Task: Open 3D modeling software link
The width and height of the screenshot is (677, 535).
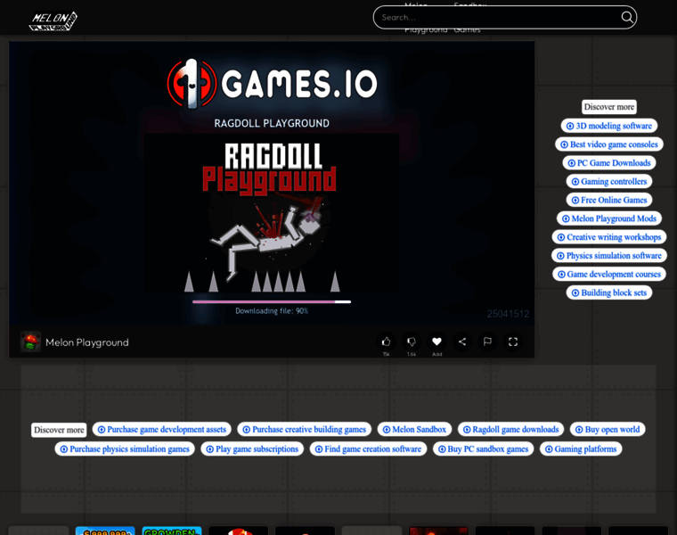Action: pyautogui.click(x=608, y=126)
